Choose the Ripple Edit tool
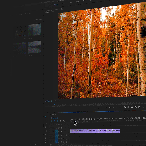The image size is (146, 146). tap(46, 124)
